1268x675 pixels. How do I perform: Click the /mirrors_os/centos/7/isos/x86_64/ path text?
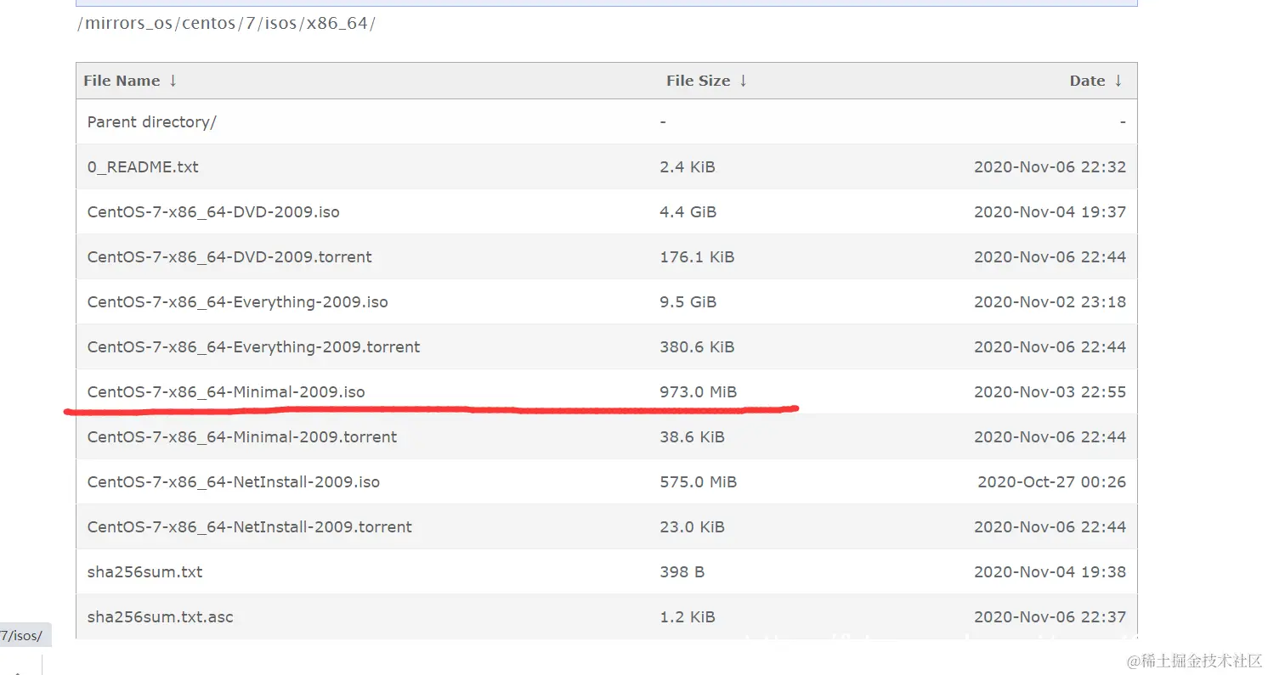pos(227,24)
